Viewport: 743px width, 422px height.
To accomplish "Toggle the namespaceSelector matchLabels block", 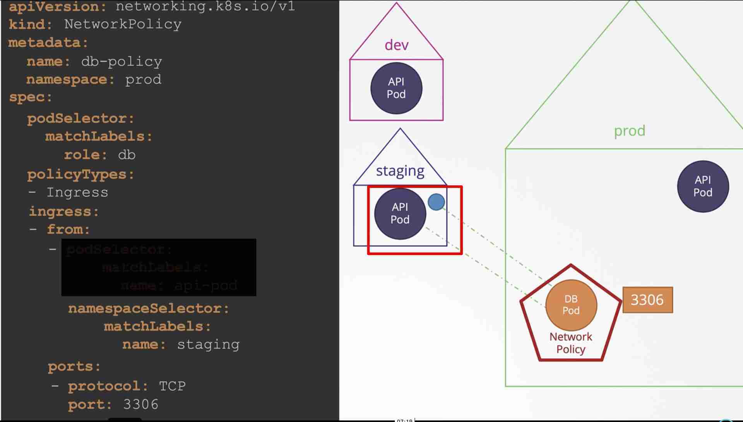I will (148, 326).
